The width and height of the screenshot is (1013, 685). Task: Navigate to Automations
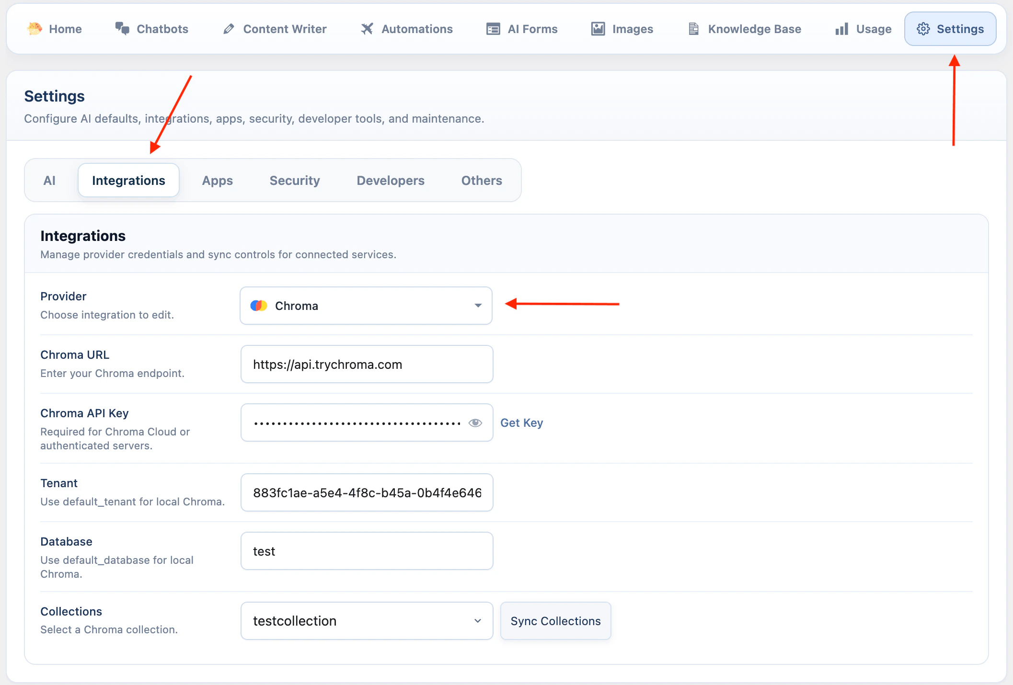point(407,29)
